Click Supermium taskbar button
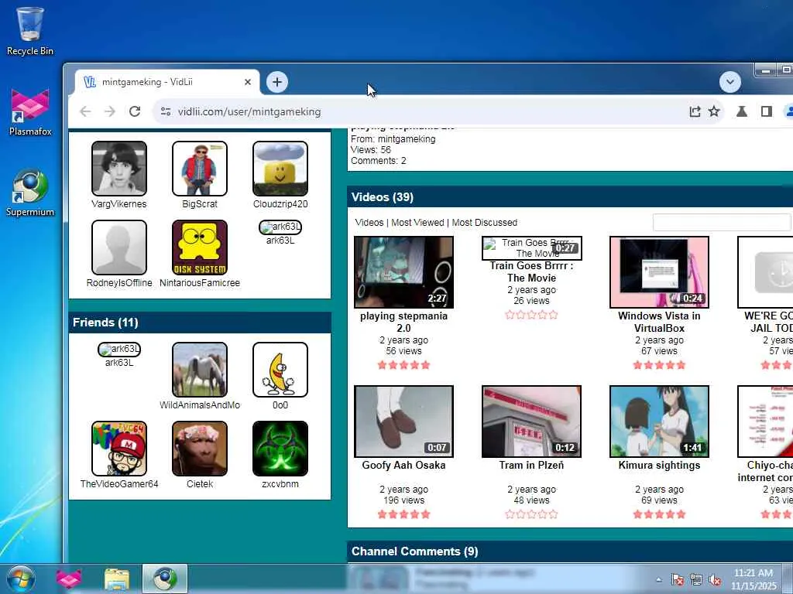The height and width of the screenshot is (594, 793). click(165, 579)
